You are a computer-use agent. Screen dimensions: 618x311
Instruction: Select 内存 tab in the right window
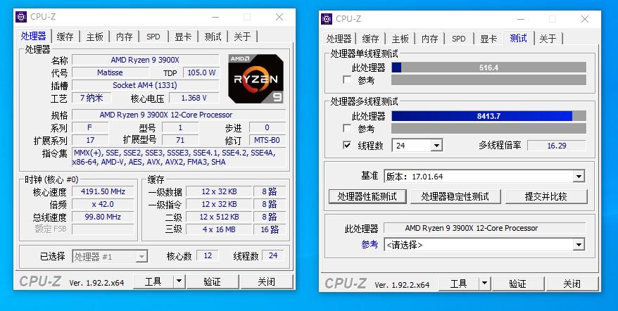pyautogui.click(x=429, y=39)
